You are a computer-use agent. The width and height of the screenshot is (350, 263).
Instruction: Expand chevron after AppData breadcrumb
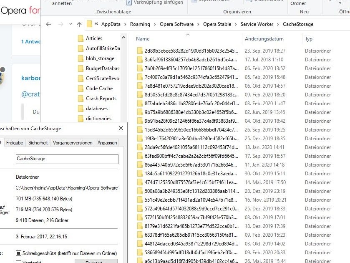coord(125,24)
